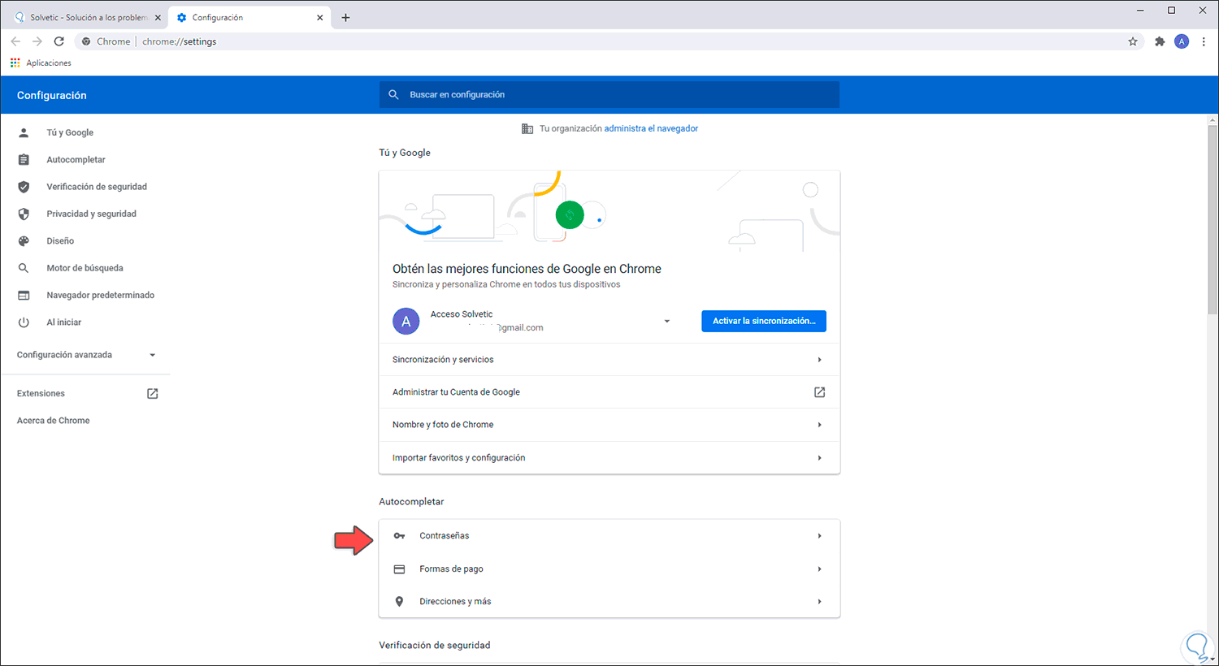
Task: Click the page vertical scrollbar thumb
Action: coord(1212,219)
